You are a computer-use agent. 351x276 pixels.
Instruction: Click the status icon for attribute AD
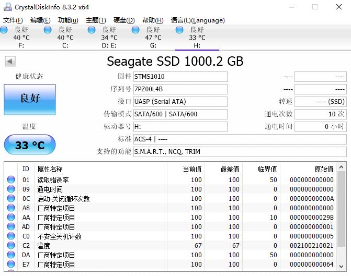[11, 226]
